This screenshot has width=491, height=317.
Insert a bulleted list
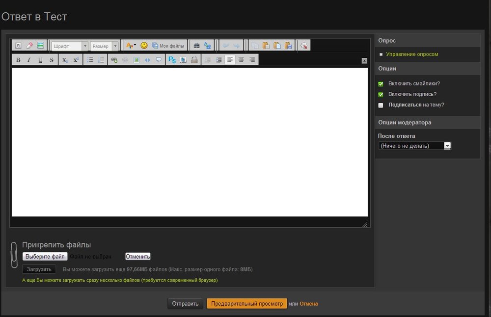pos(90,60)
